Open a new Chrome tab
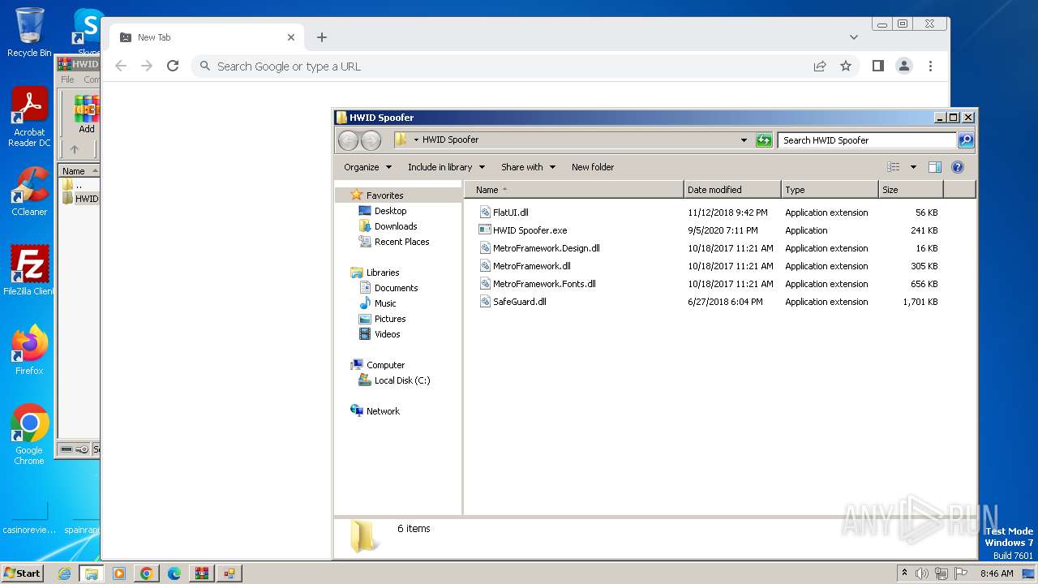This screenshot has width=1038, height=584. click(x=322, y=37)
